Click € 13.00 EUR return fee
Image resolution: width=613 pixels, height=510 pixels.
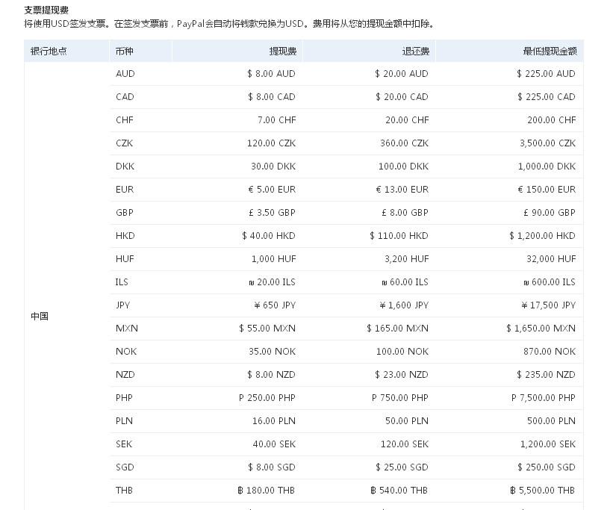[402, 190]
